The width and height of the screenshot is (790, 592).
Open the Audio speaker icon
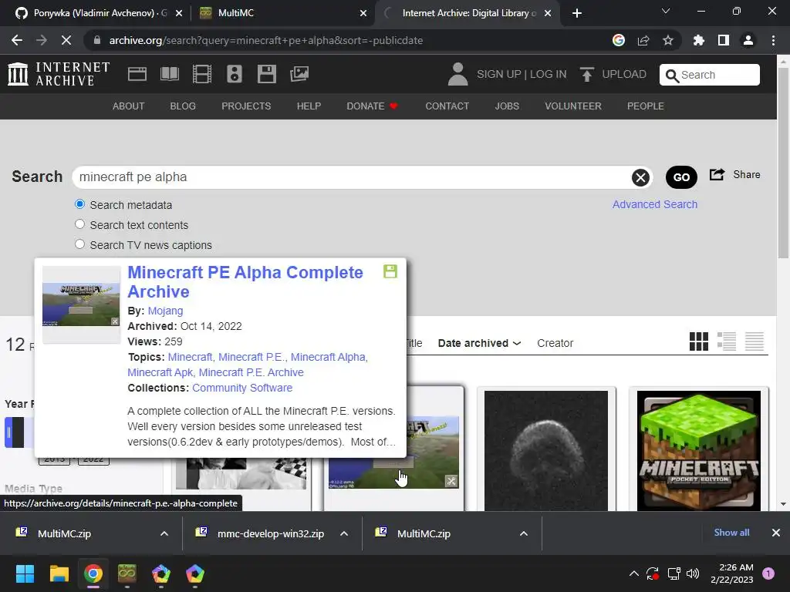[x=235, y=74]
